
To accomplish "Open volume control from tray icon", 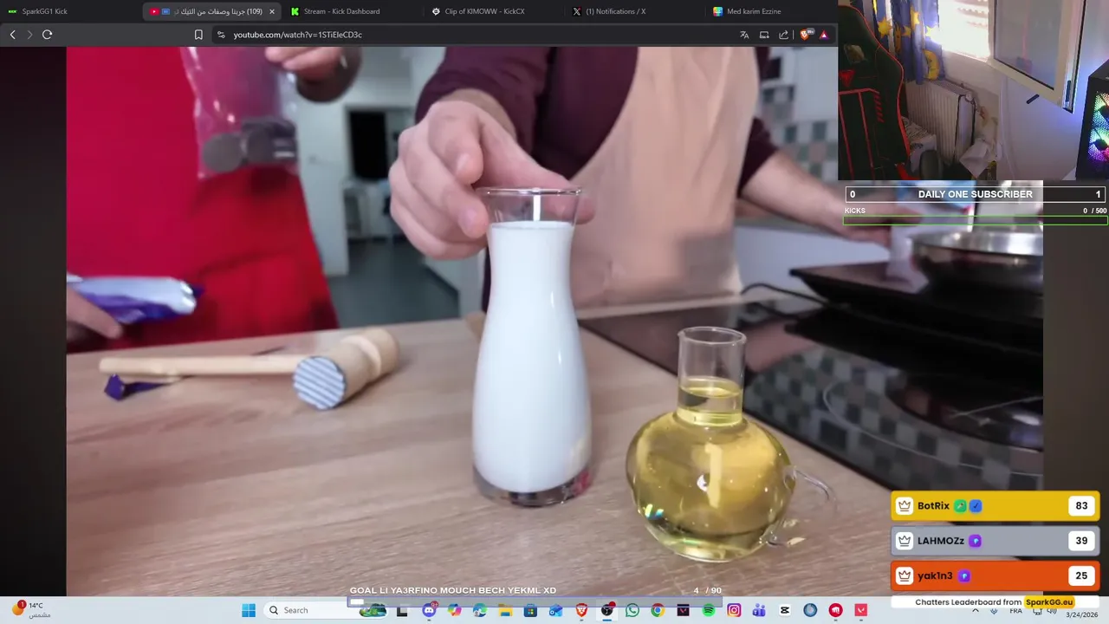I will [1052, 610].
